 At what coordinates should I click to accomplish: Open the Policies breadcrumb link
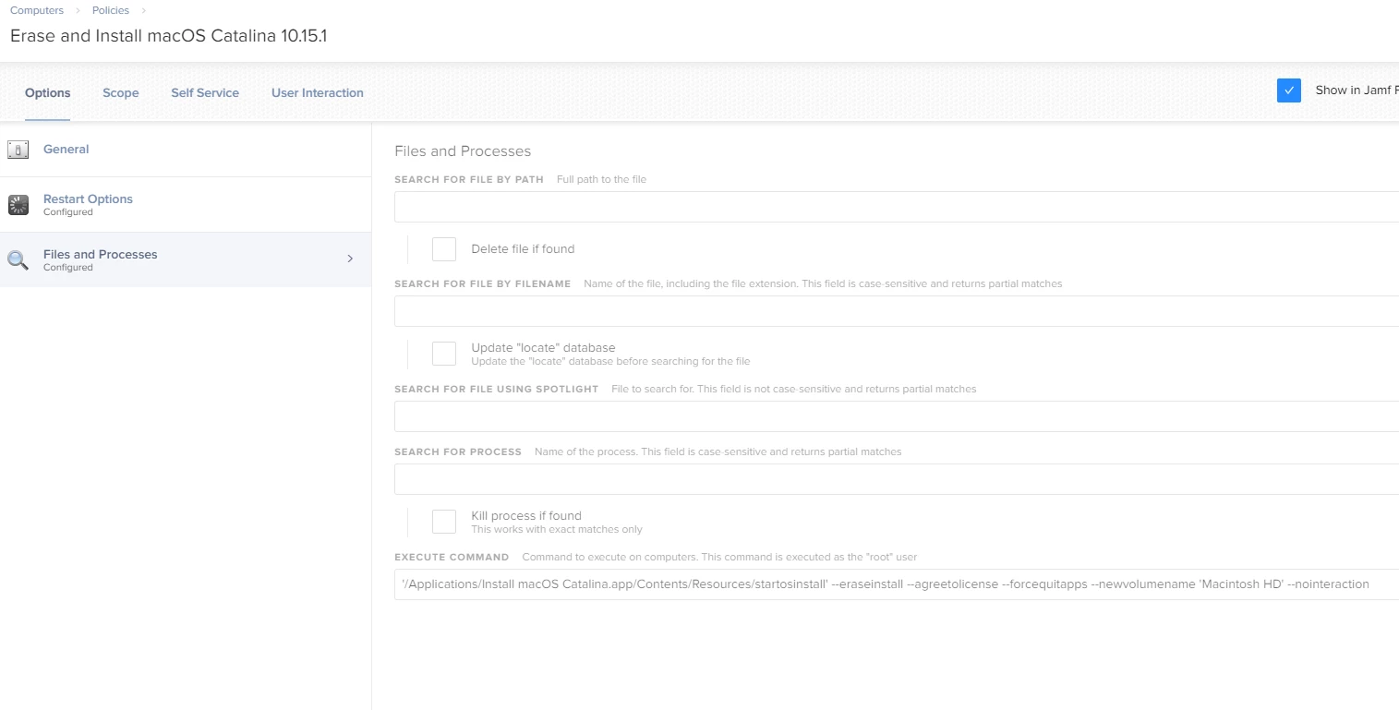tap(111, 10)
